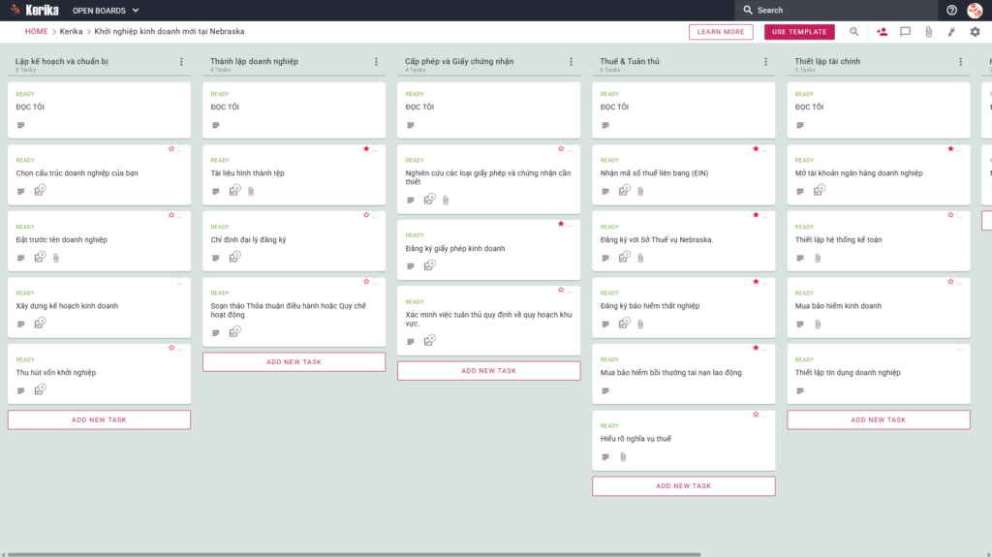Toggle star on Mua bảo hiểm kinh doanh card
Screen dimensions: 992x557
click(x=951, y=281)
